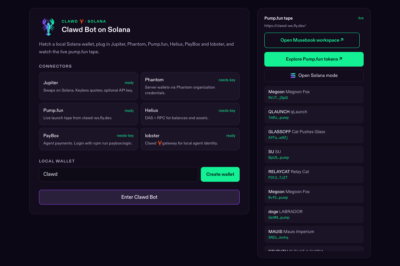Select the Helius connector card

190,114
